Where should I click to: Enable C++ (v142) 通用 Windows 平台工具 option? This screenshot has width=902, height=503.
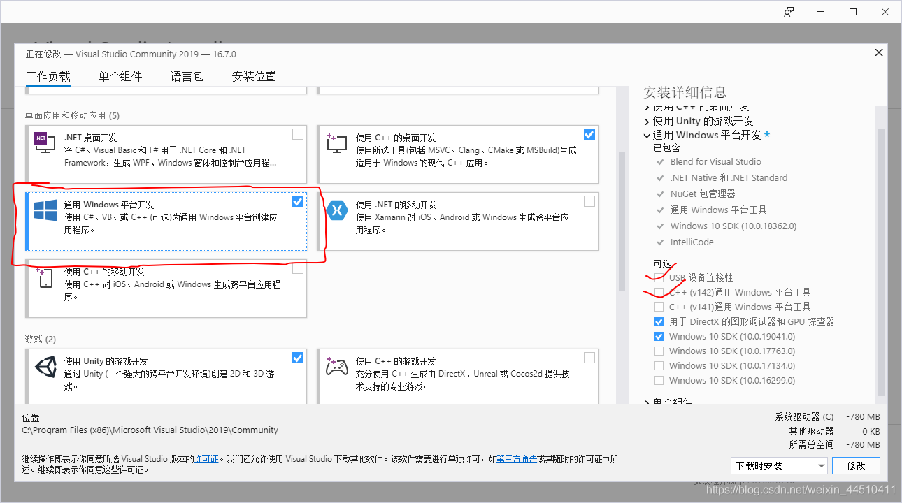pyautogui.click(x=659, y=292)
